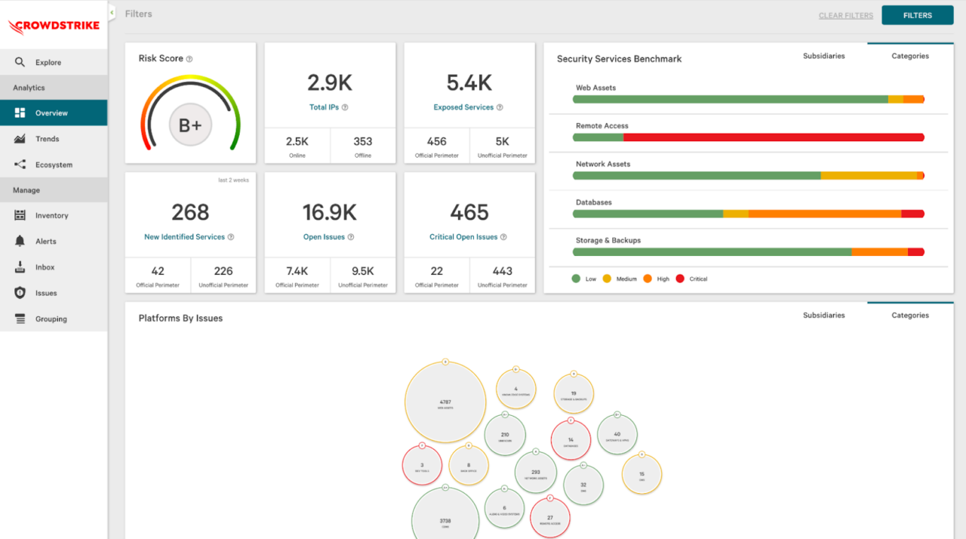
Task: Open the Grouping stack icon
Action: coord(20,319)
